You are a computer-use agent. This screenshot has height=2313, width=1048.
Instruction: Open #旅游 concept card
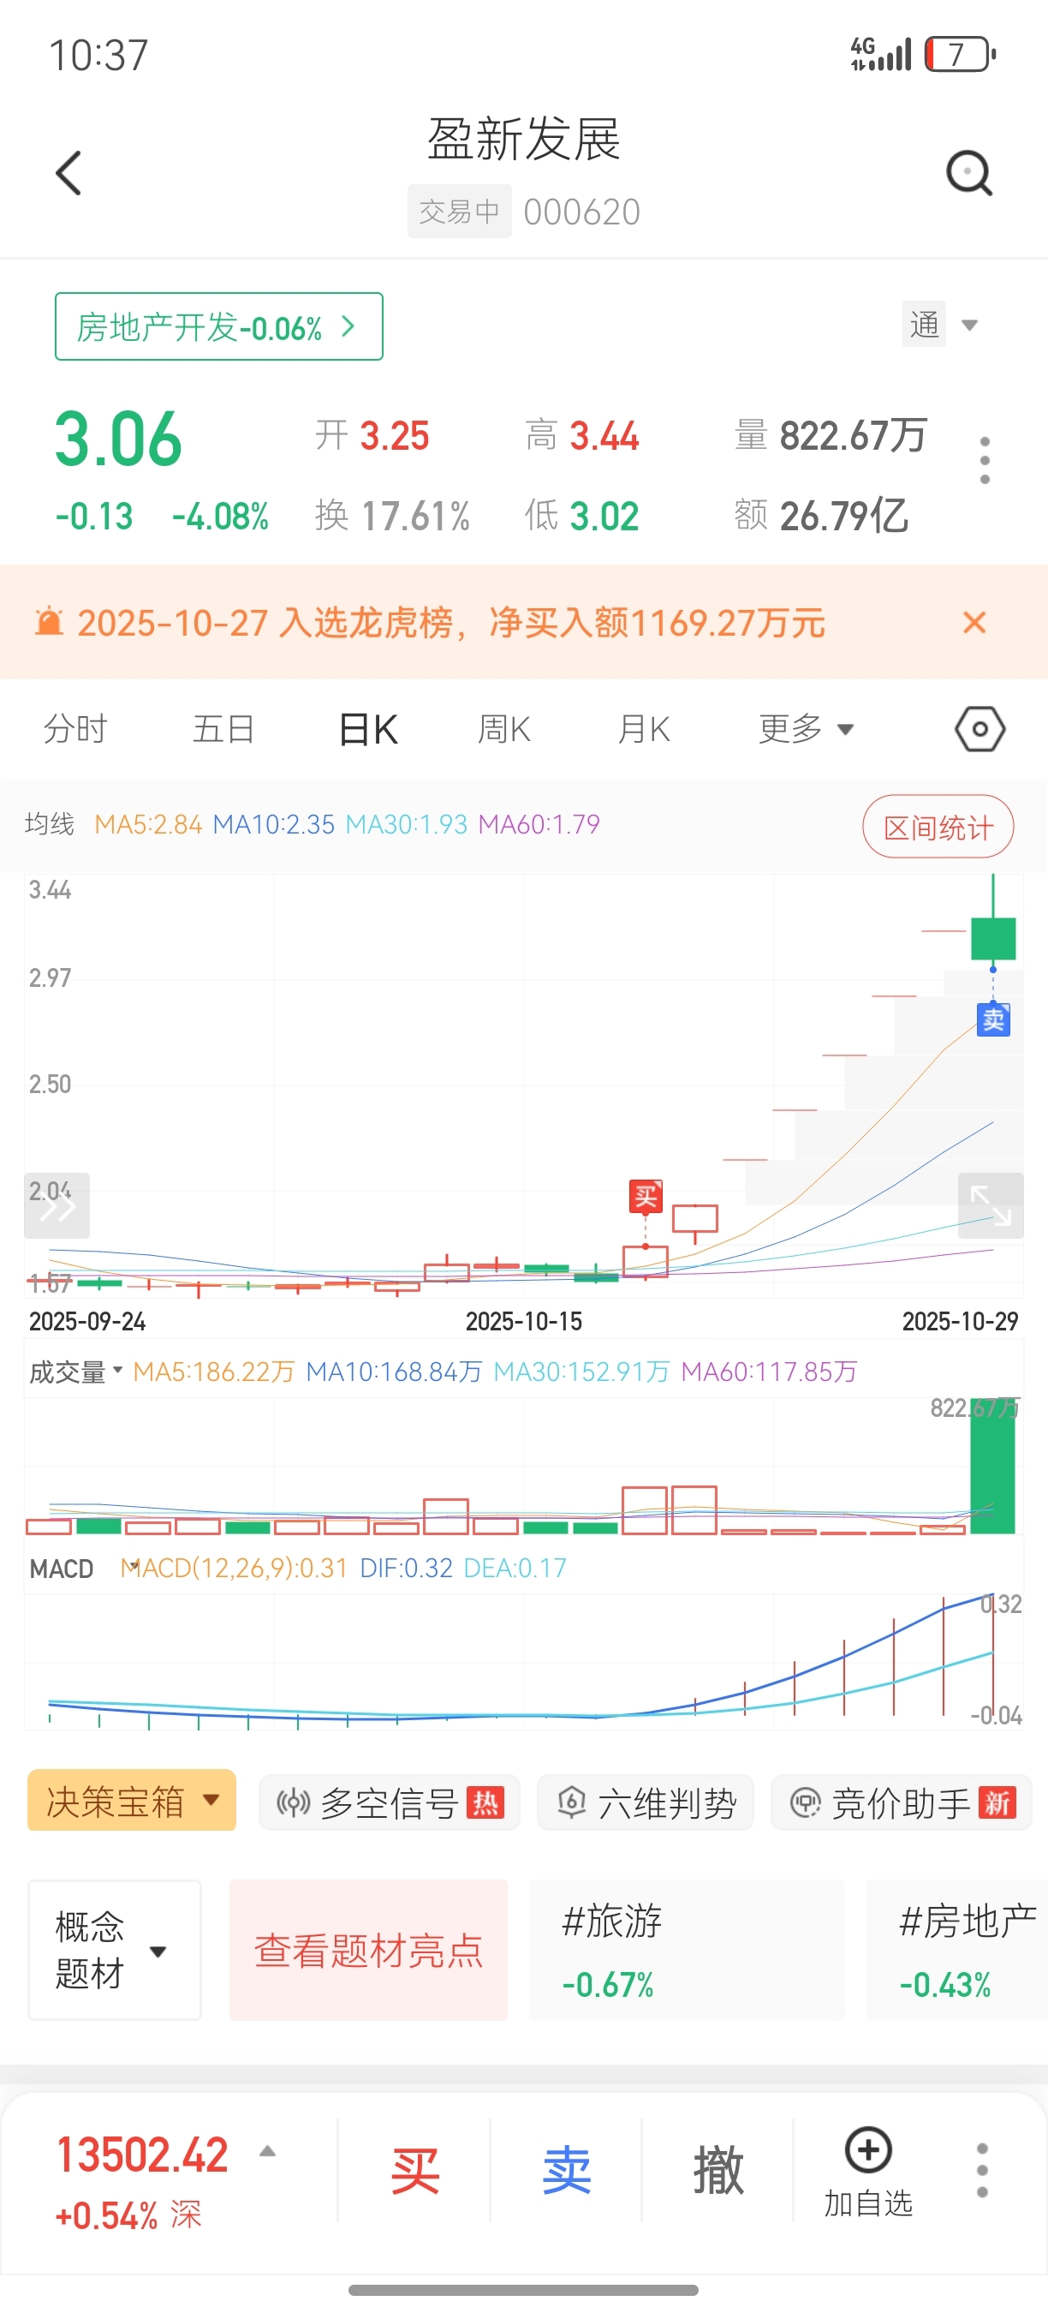[688, 1950]
